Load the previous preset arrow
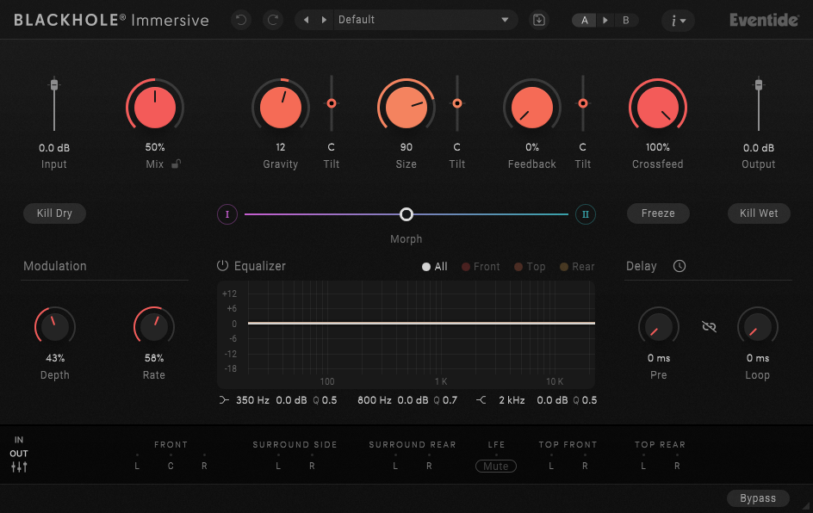813x513 pixels. click(x=307, y=20)
